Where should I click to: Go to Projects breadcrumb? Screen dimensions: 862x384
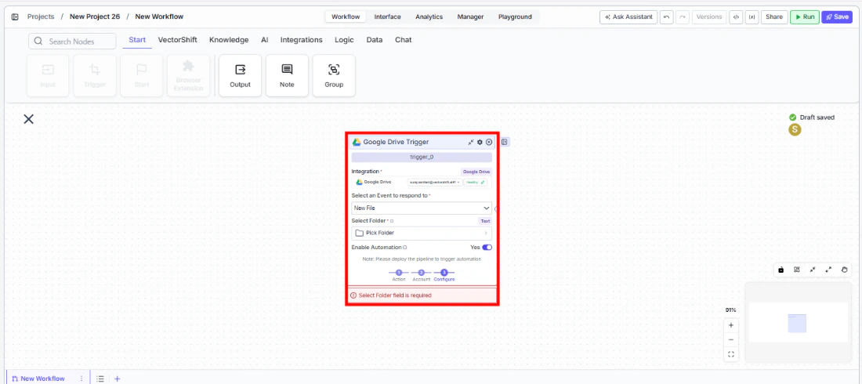click(x=41, y=17)
